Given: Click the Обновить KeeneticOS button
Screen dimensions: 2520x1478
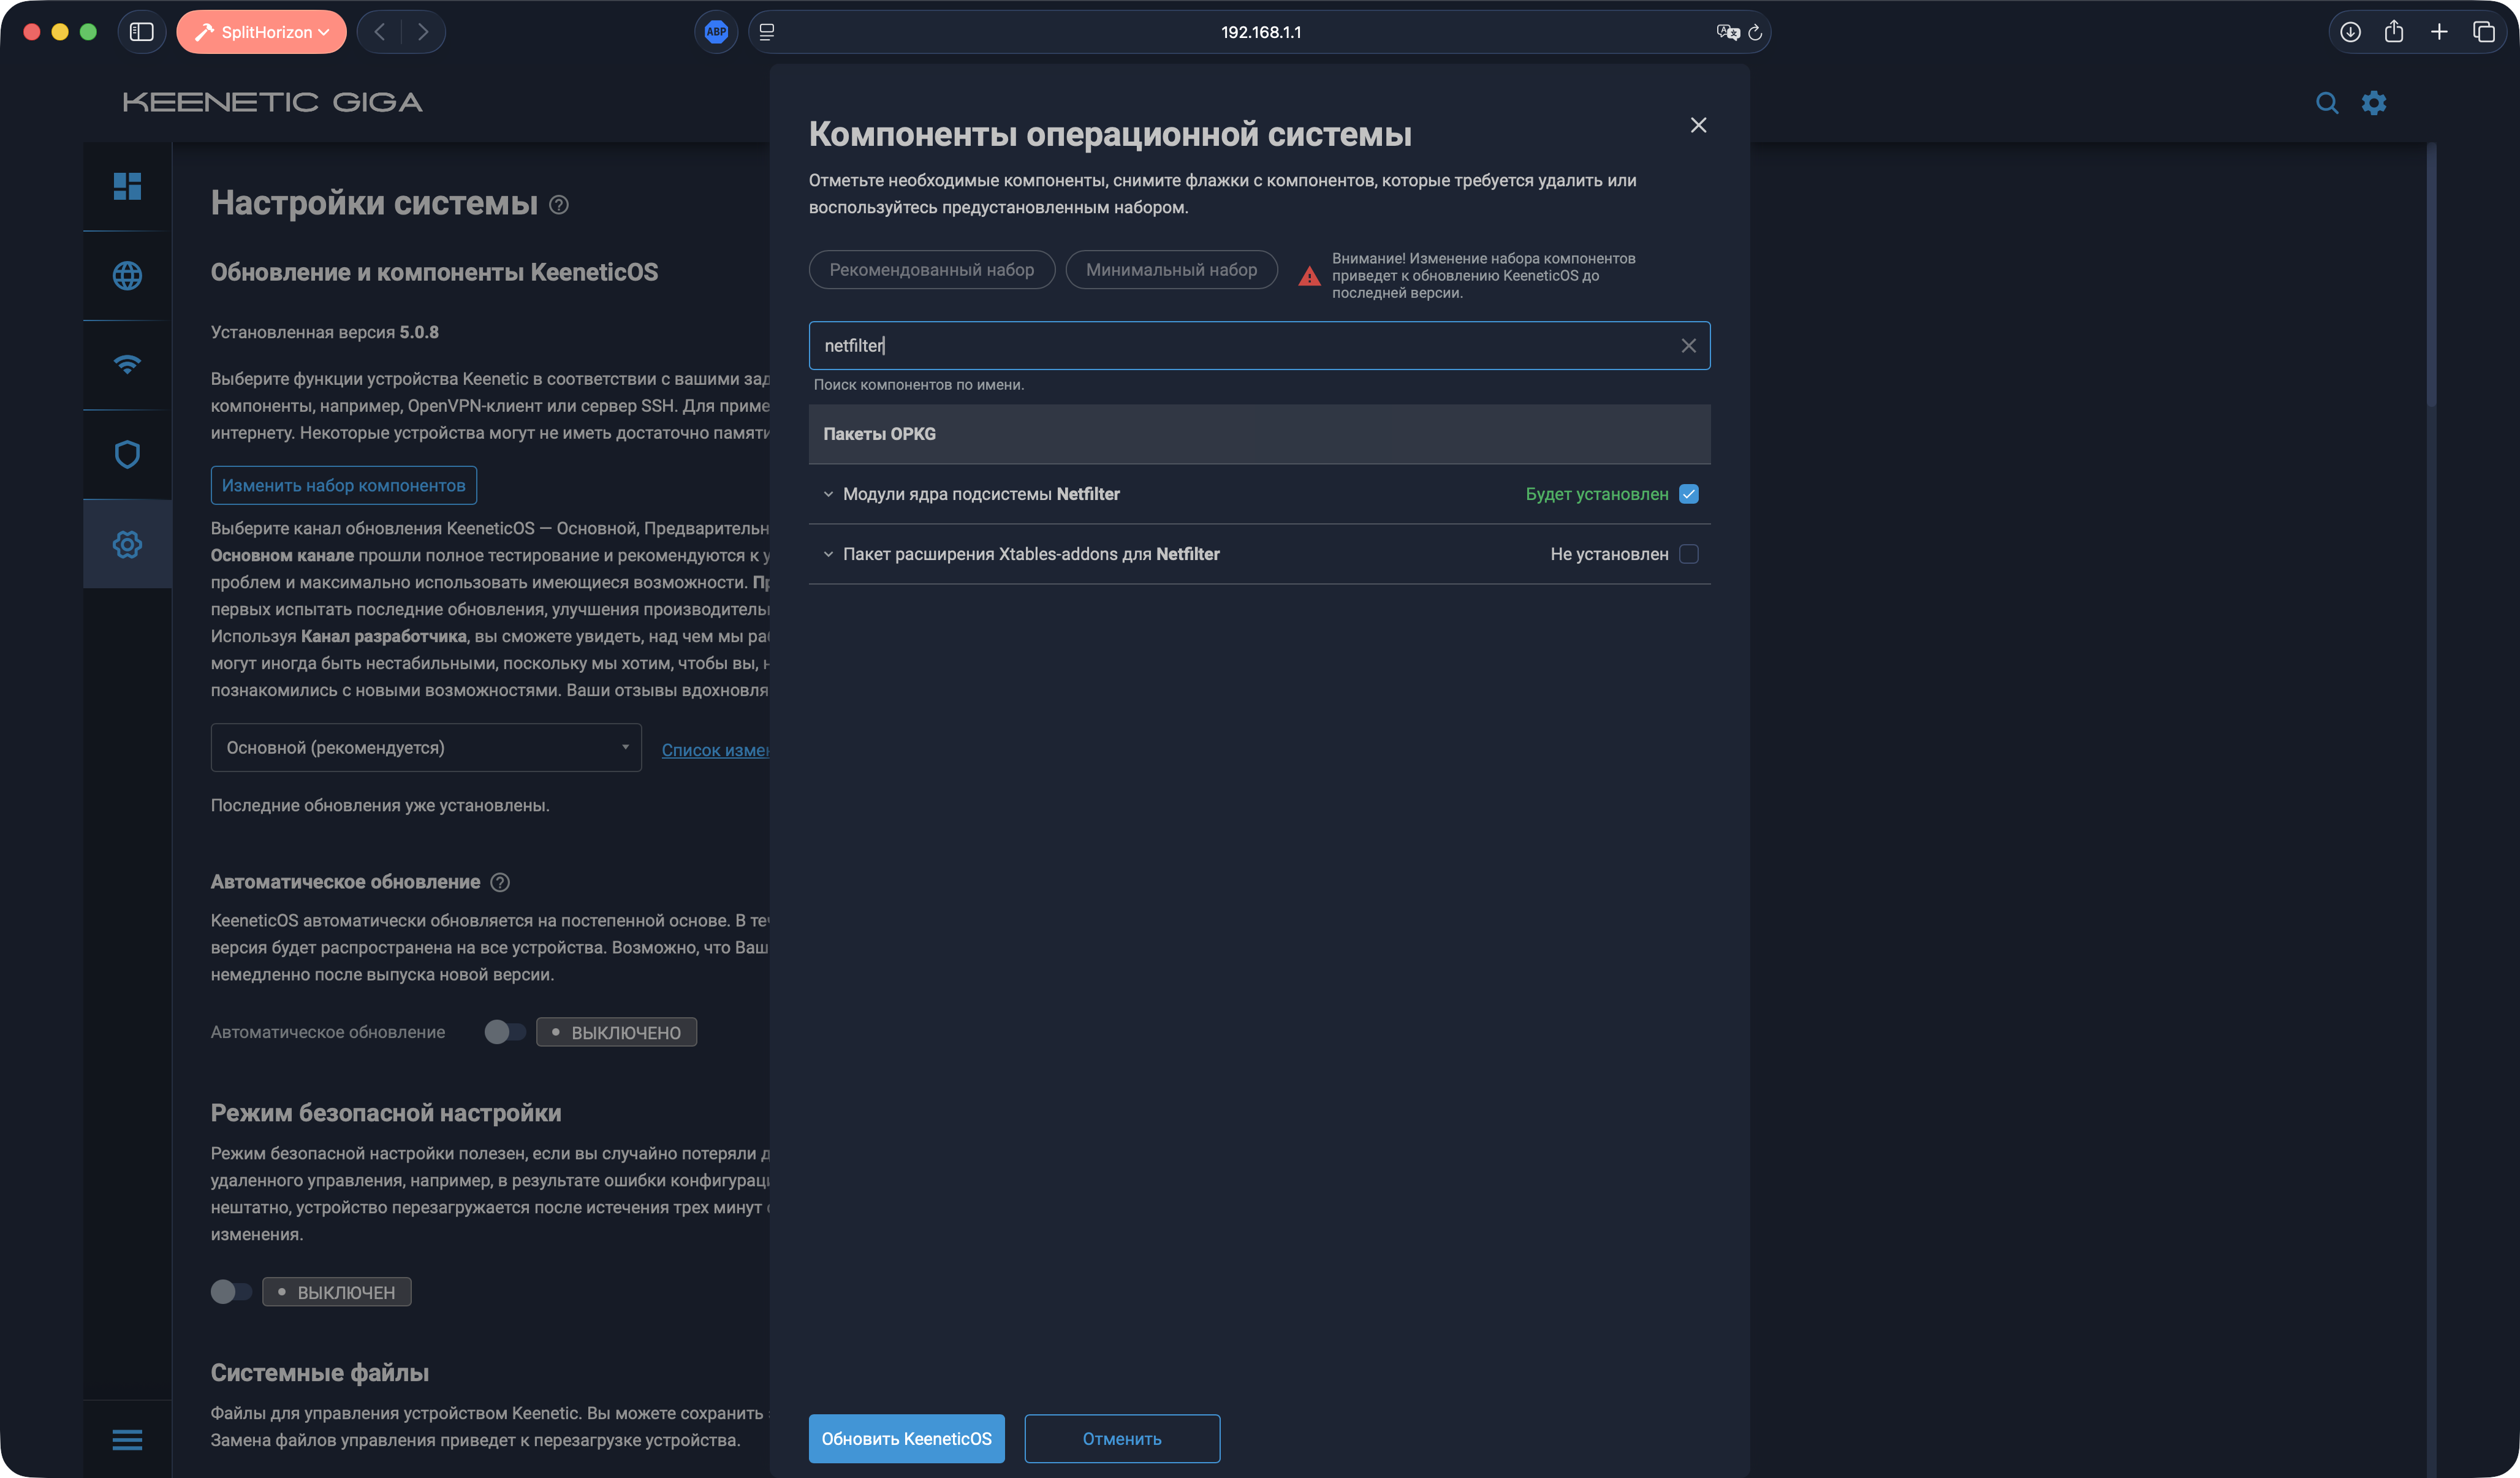Looking at the screenshot, I should (x=907, y=1439).
